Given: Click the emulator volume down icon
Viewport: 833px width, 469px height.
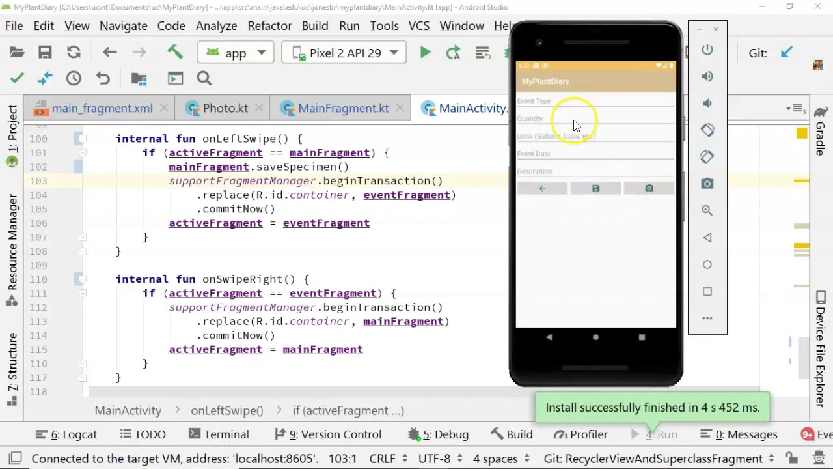Looking at the screenshot, I should (x=707, y=103).
